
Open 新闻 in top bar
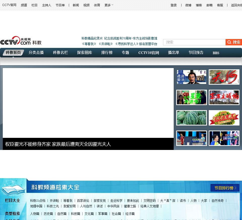point(76,5)
